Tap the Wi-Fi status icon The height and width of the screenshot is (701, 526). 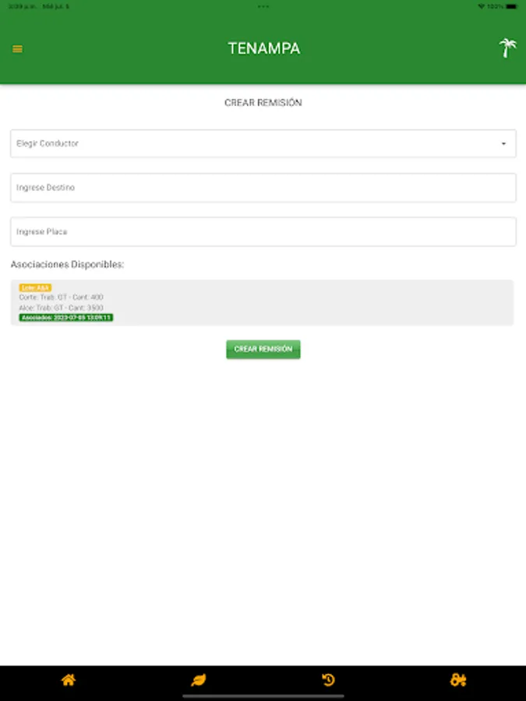tap(481, 6)
